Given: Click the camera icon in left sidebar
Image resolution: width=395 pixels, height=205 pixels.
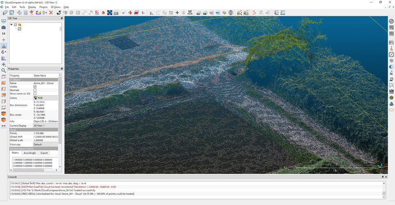Looking at the screenshot, I should [4, 27].
